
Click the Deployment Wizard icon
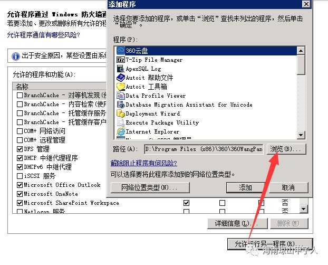coord(120,113)
